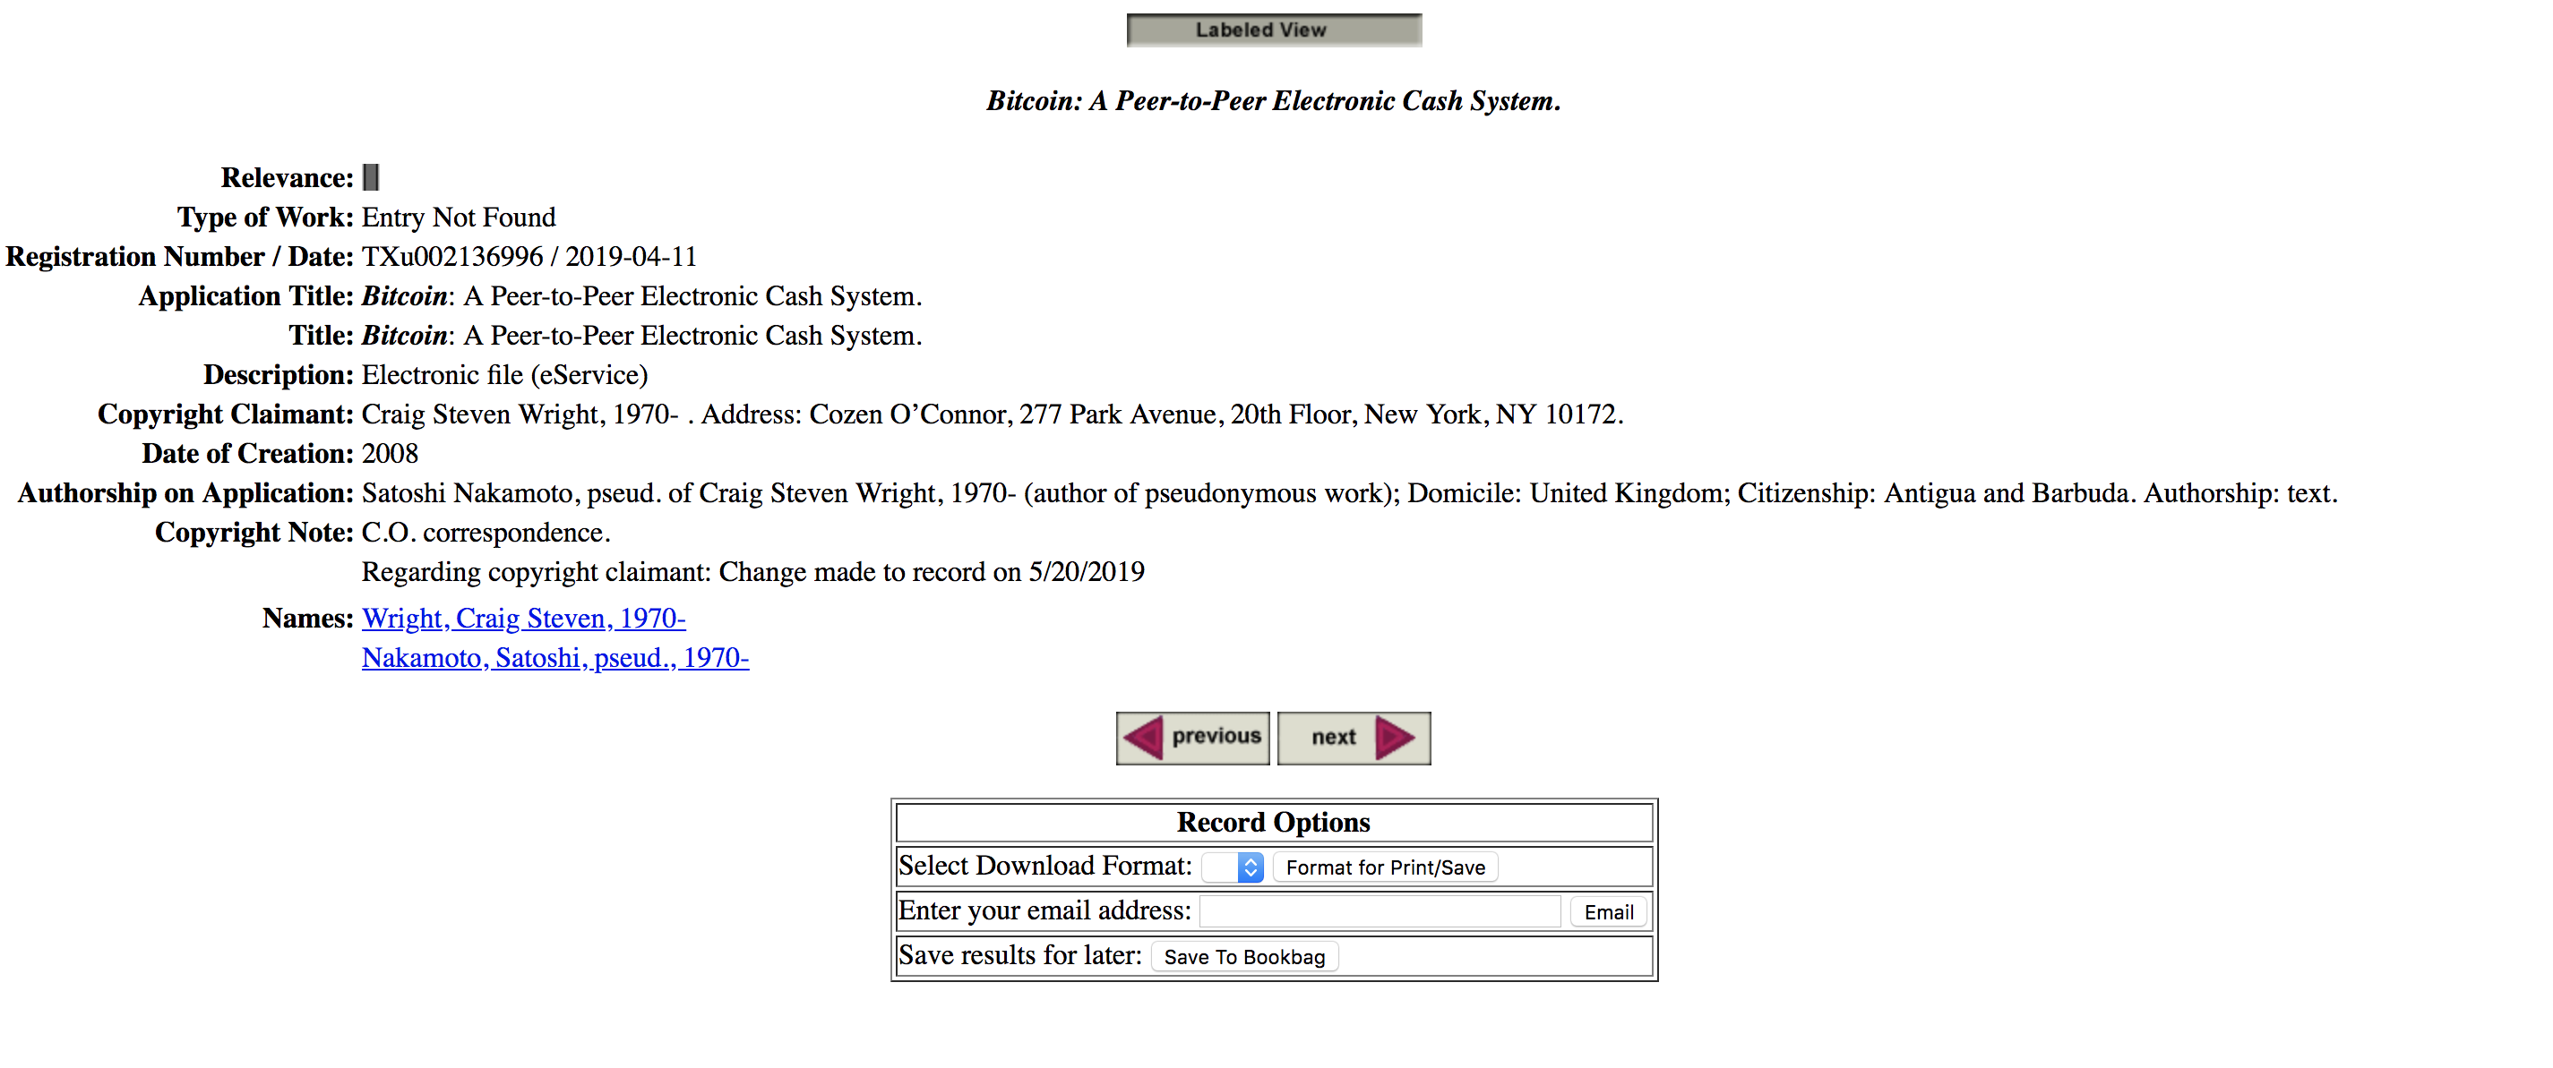The width and height of the screenshot is (2553, 1068).
Task: Click the Wright Craig Steven 1970 link
Action: pos(521,617)
